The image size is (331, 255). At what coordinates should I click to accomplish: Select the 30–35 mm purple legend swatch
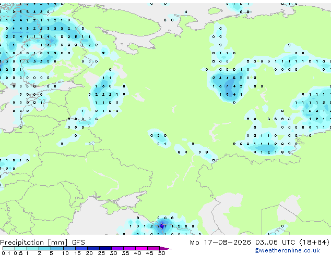pos(117,248)
